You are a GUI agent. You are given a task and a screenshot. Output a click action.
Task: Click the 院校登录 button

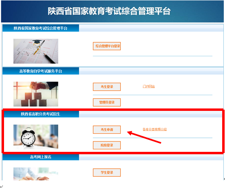point(107,145)
